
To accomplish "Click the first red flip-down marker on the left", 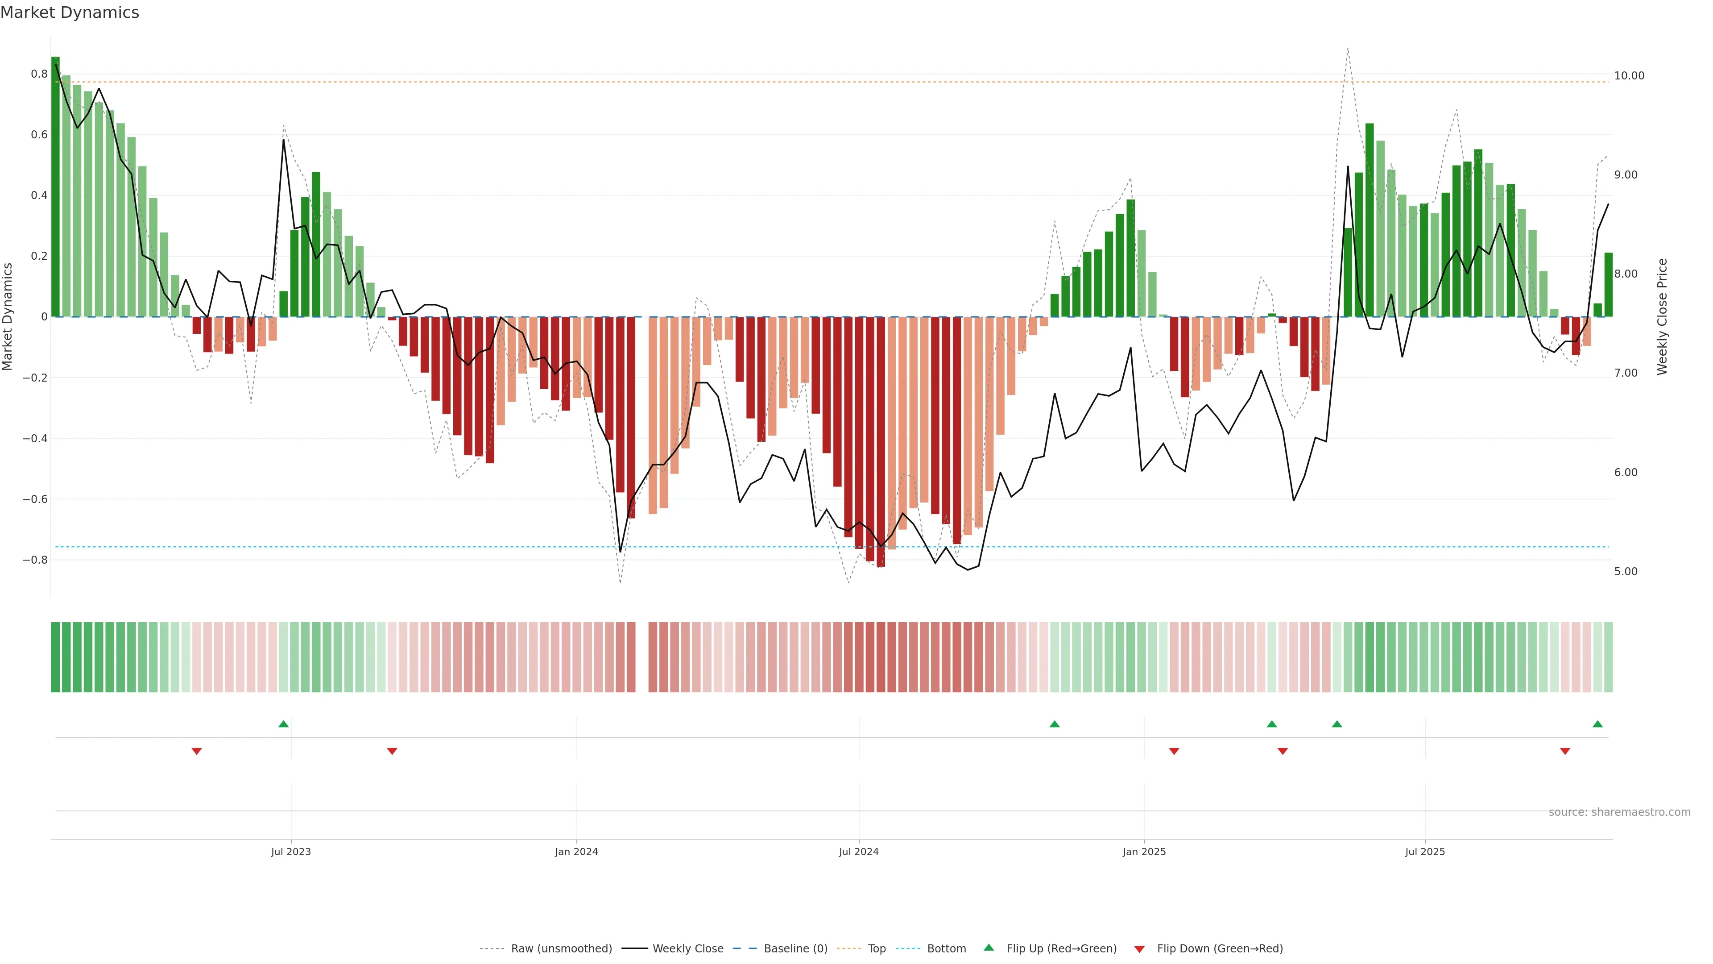I will pos(197,751).
